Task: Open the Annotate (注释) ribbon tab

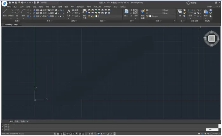Action: pos(22,7)
